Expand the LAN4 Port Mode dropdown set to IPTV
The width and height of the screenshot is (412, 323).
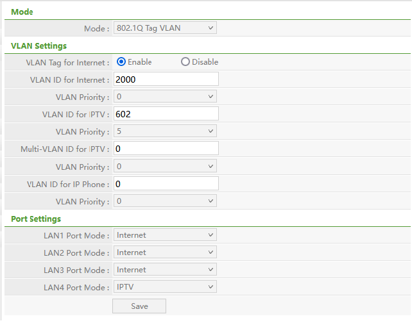point(165,286)
